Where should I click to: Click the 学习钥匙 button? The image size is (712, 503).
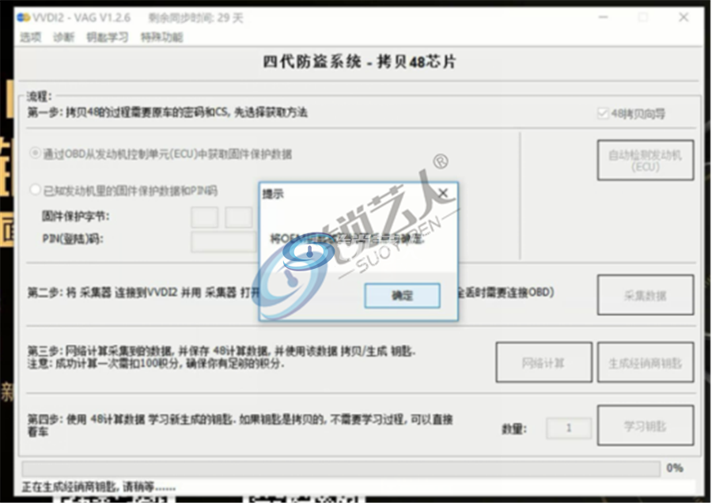pos(646,425)
